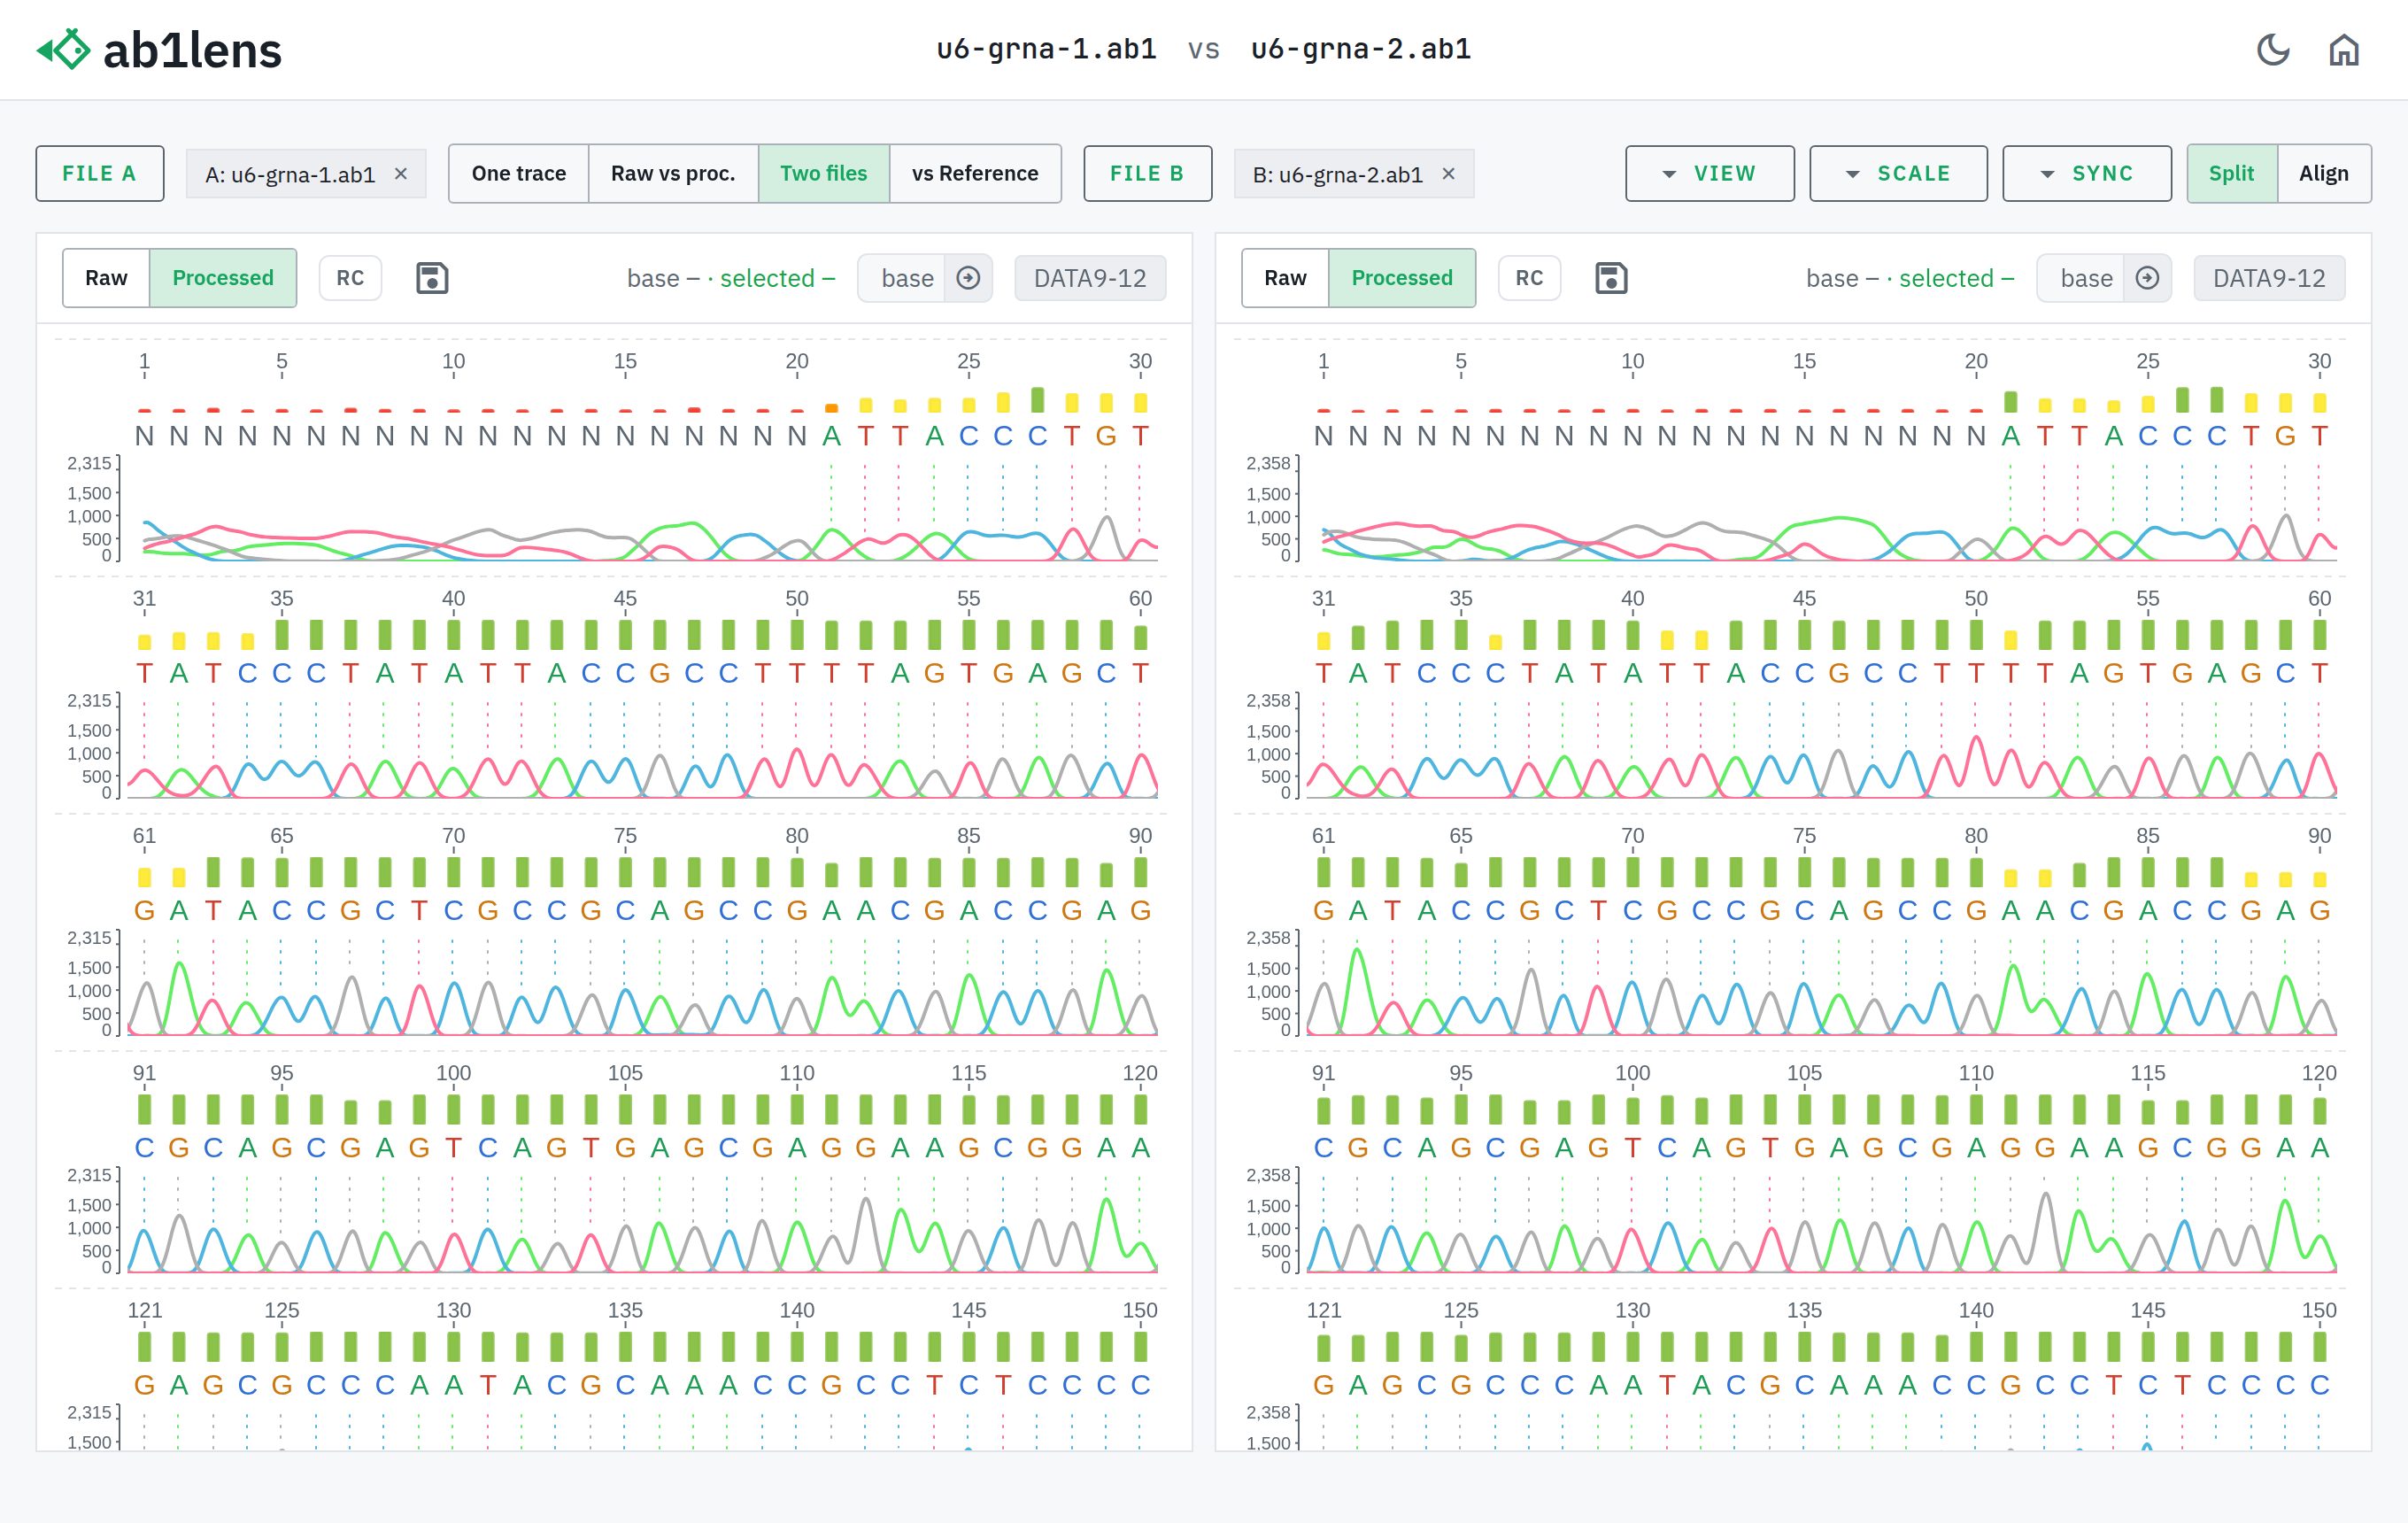The height and width of the screenshot is (1523, 2408).
Task: Click the ab1lens logo
Action: (x=160, y=49)
